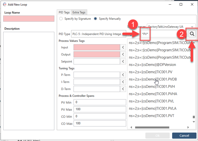This screenshot has width=198, height=141.
Task: Open the PID Type combo box
Action: pos(99,34)
